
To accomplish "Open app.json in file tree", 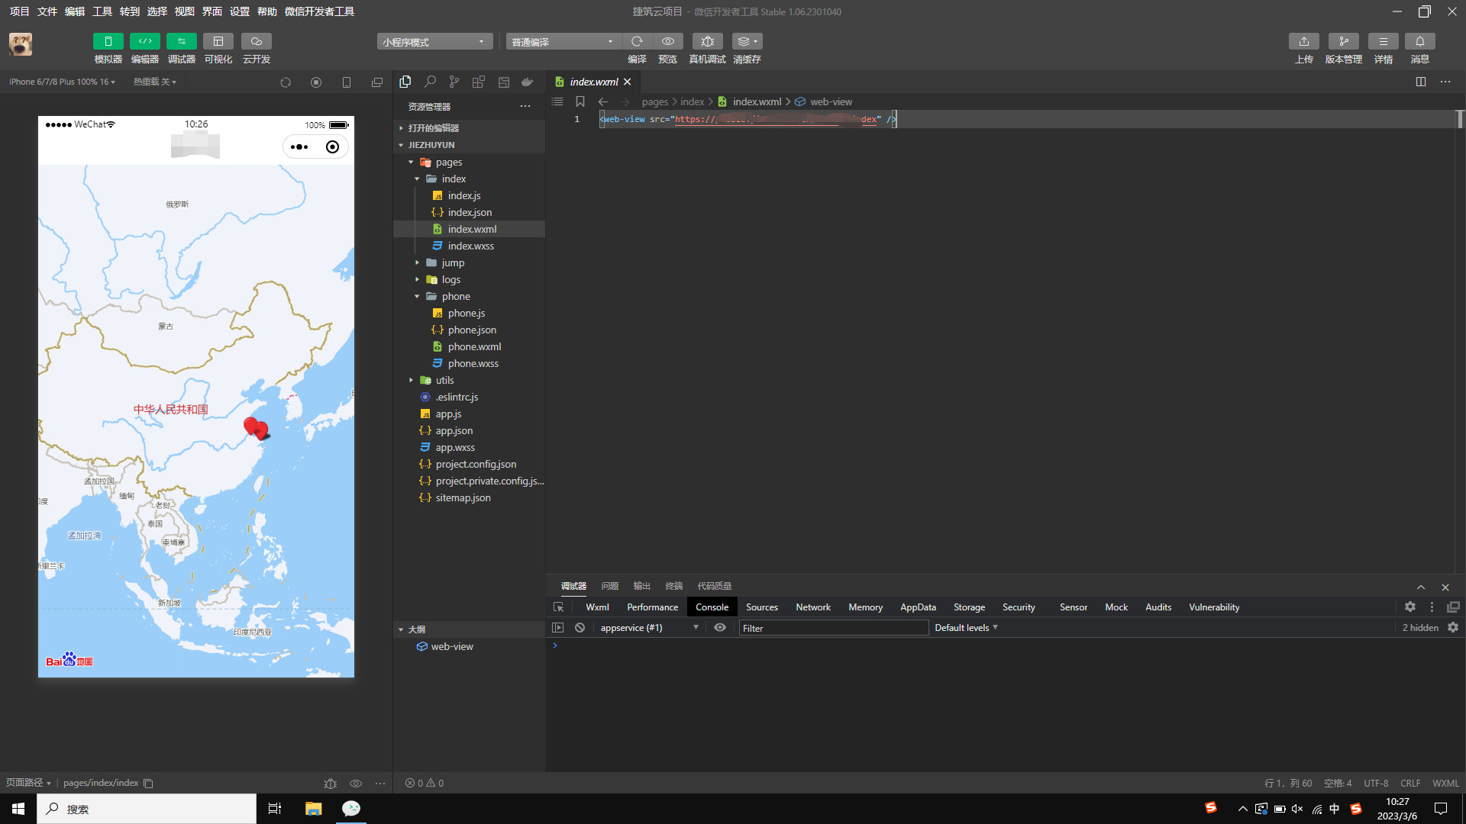I will [x=454, y=430].
